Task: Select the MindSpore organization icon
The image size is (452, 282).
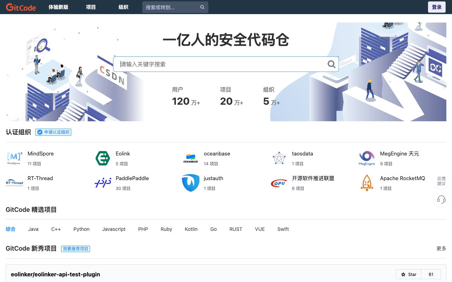Action: click(14, 158)
